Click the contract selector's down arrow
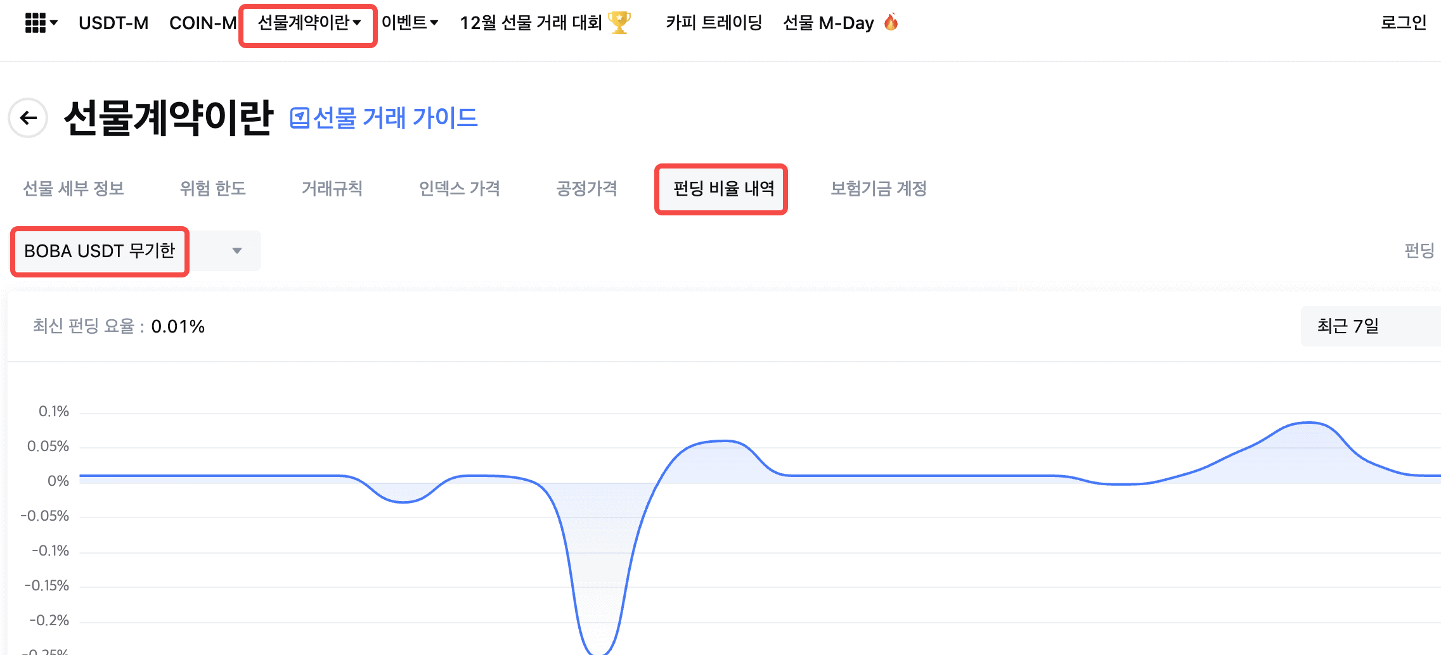The width and height of the screenshot is (1441, 655). (x=237, y=251)
